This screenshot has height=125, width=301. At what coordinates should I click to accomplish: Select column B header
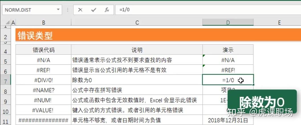44,23
